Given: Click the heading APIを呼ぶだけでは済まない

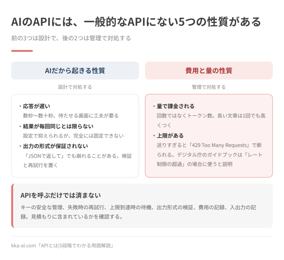Looking at the screenshot, I should pos(60,195).
